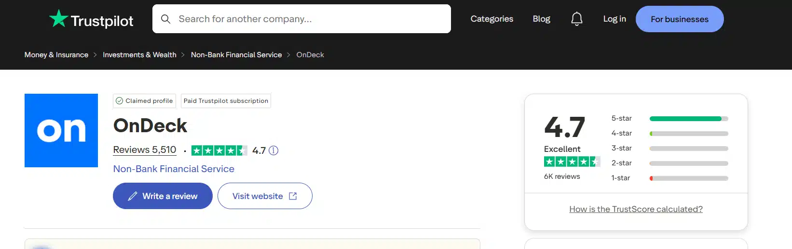The image size is (792, 249).
Task: Click the For businesses button
Action: 680,19
